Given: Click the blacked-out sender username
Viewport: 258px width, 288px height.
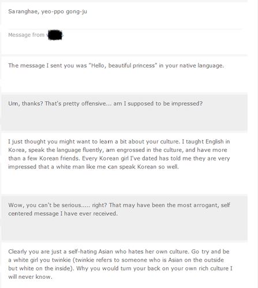Looking at the screenshot, I should click(55, 35).
